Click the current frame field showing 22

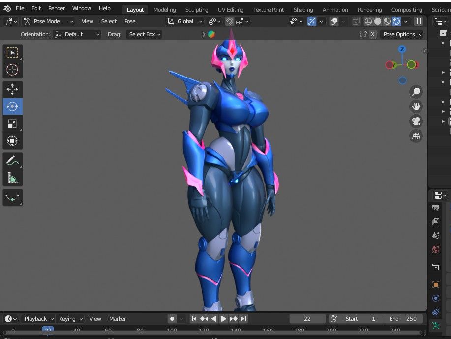307,319
